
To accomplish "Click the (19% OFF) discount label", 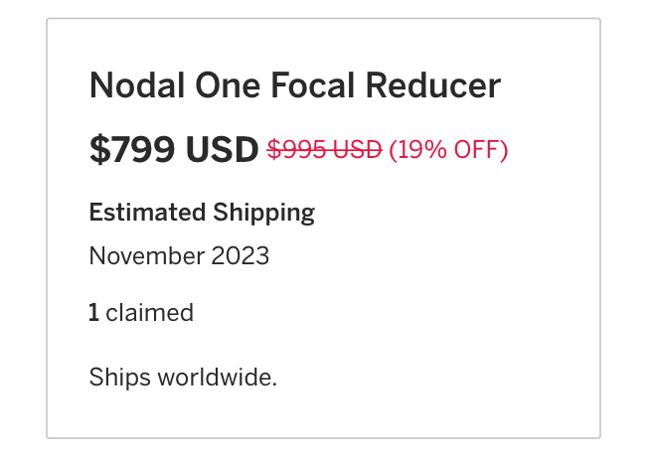I will click(x=448, y=150).
